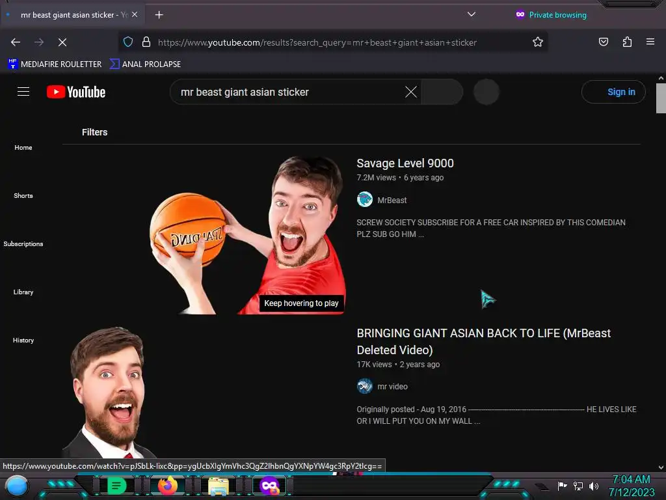This screenshot has height=500, width=666.
Task: Bookmark this page with the star
Action: coord(538,42)
